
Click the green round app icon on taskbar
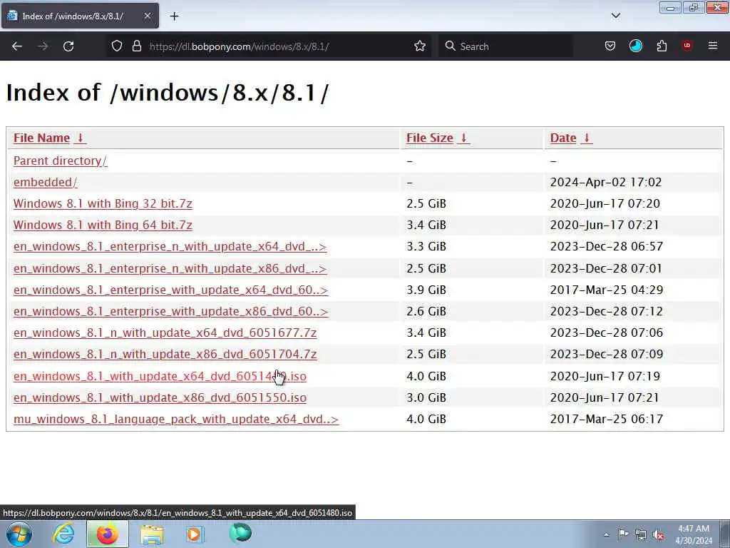point(240,533)
